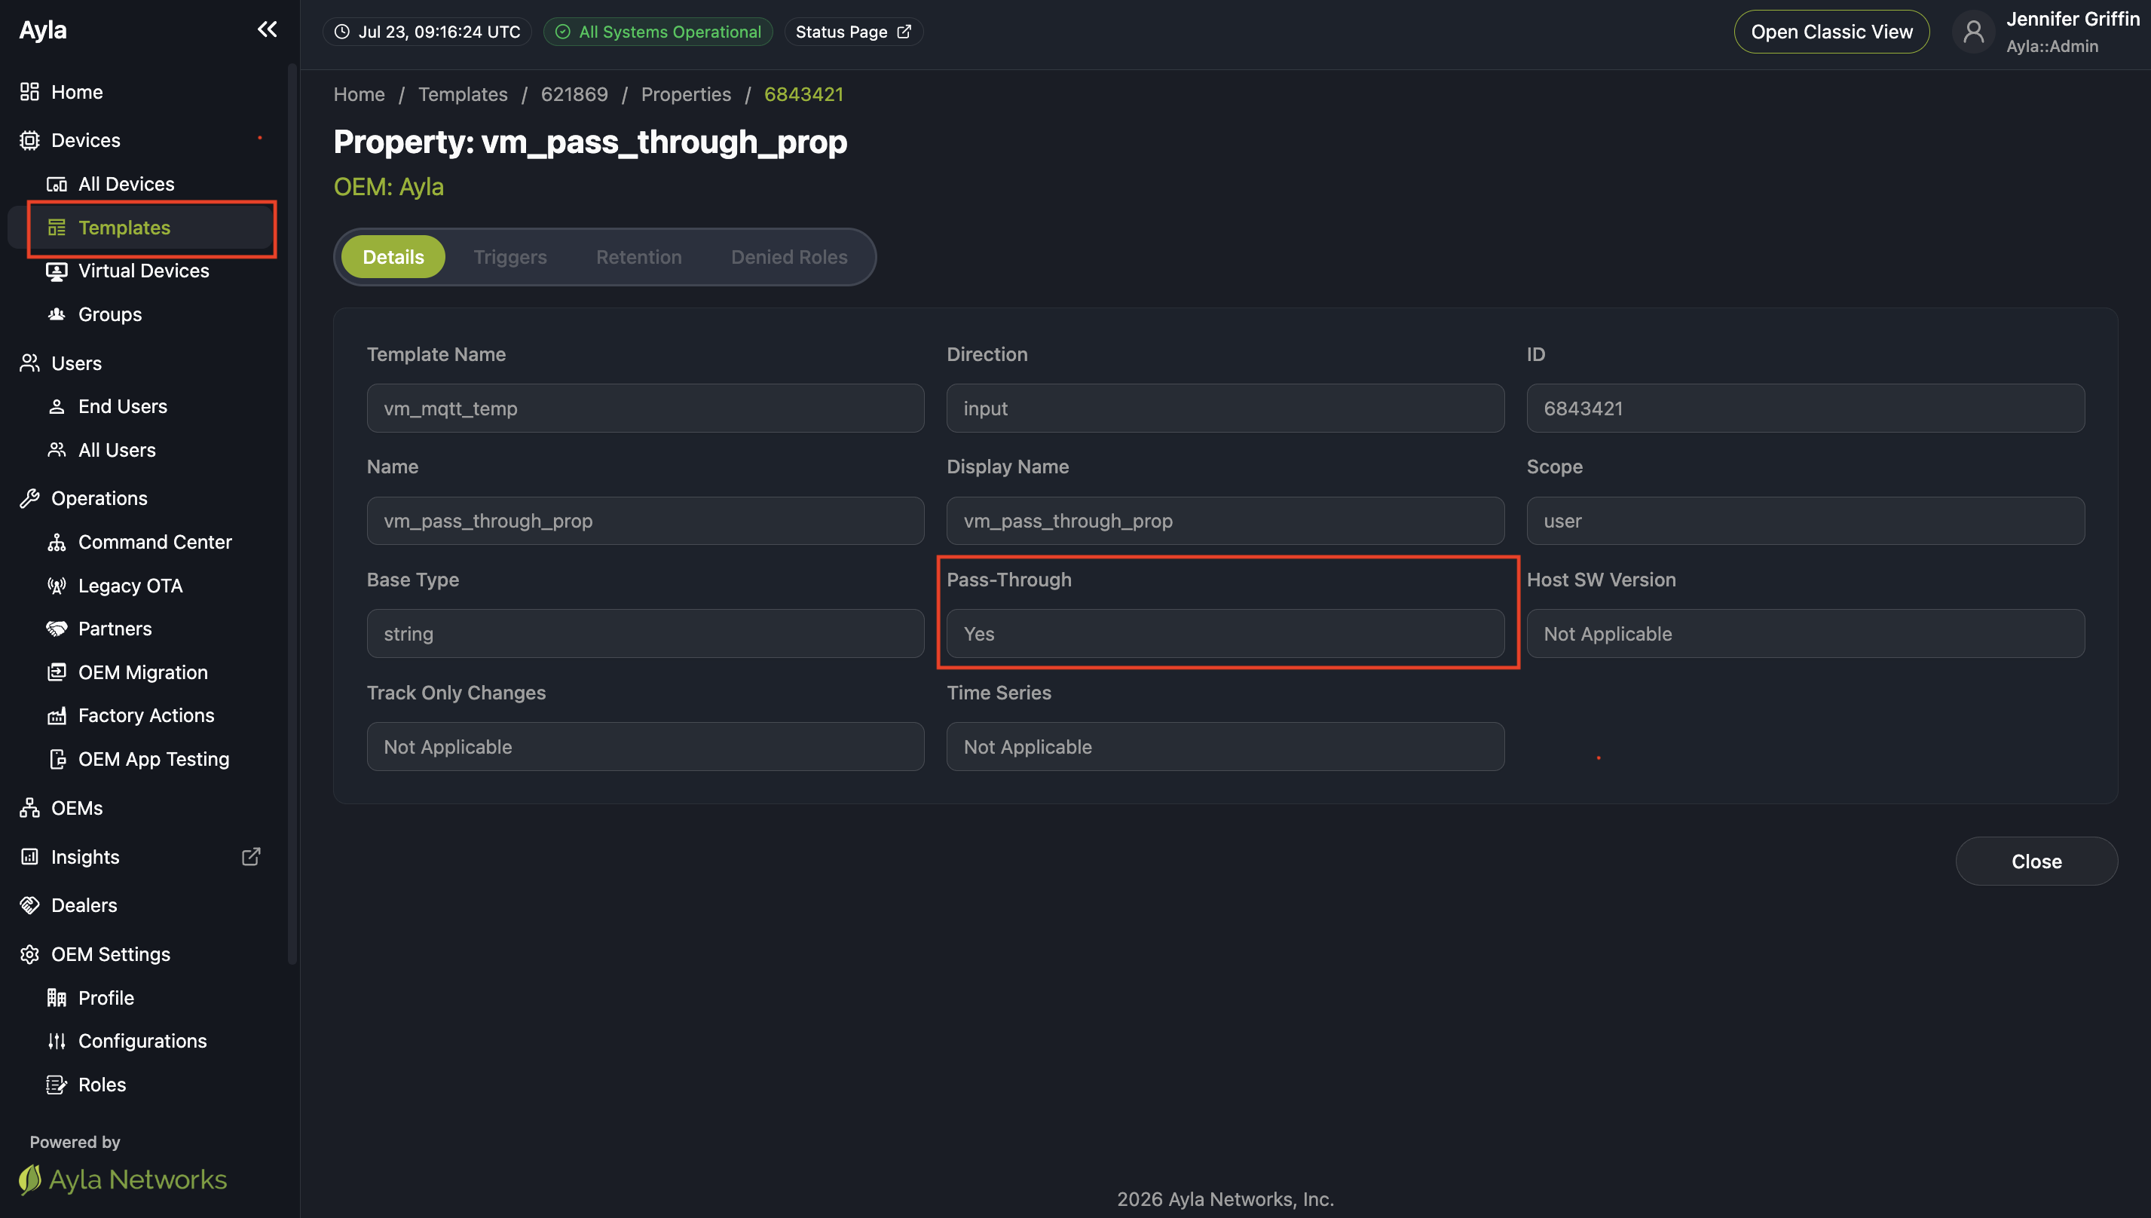This screenshot has width=2151, height=1218.
Task: Click the Base Type field showing string
Action: (x=646, y=634)
